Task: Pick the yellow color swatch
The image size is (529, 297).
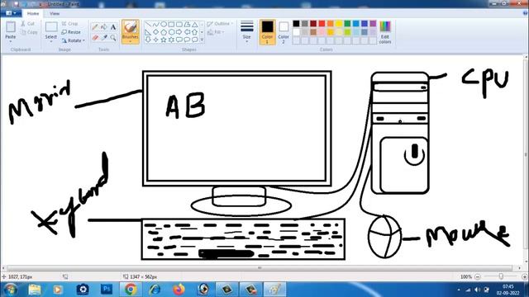Action: pos(339,24)
